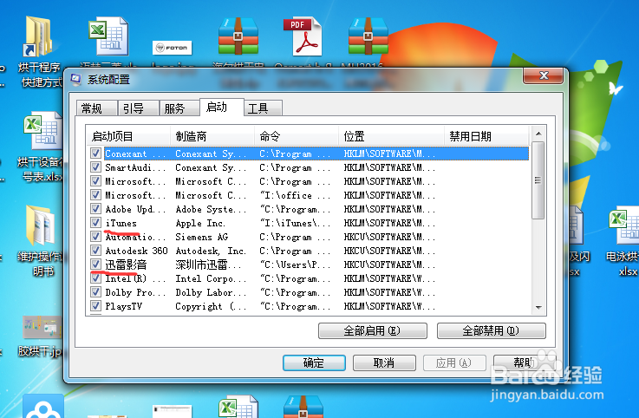The height and width of the screenshot is (418, 639).
Task: Select the 维护操作说明书 folder icon
Action: click(x=40, y=225)
